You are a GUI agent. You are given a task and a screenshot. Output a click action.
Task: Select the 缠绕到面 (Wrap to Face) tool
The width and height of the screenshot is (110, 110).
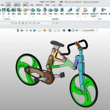104,11
